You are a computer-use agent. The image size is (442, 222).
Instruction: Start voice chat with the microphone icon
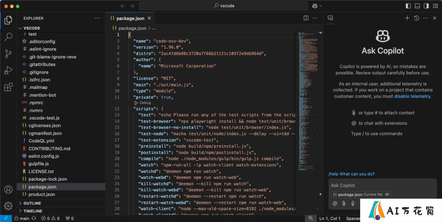tap(353, 203)
